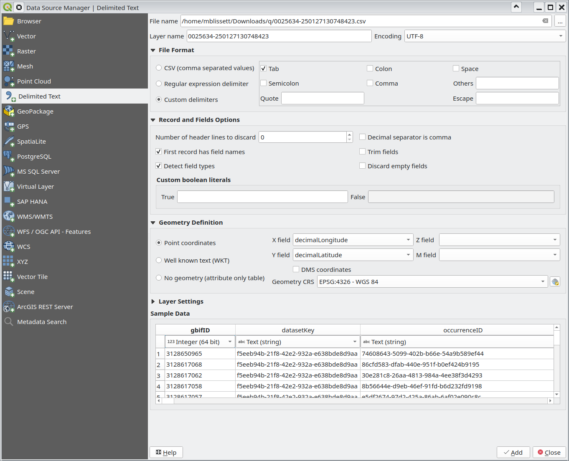Open the SpatiaLite feather icon

pyautogui.click(x=8, y=141)
